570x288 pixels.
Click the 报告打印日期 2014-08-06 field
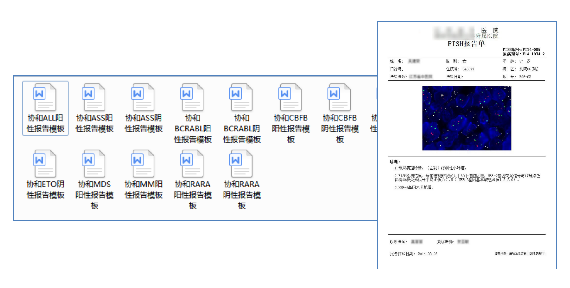coord(413,254)
